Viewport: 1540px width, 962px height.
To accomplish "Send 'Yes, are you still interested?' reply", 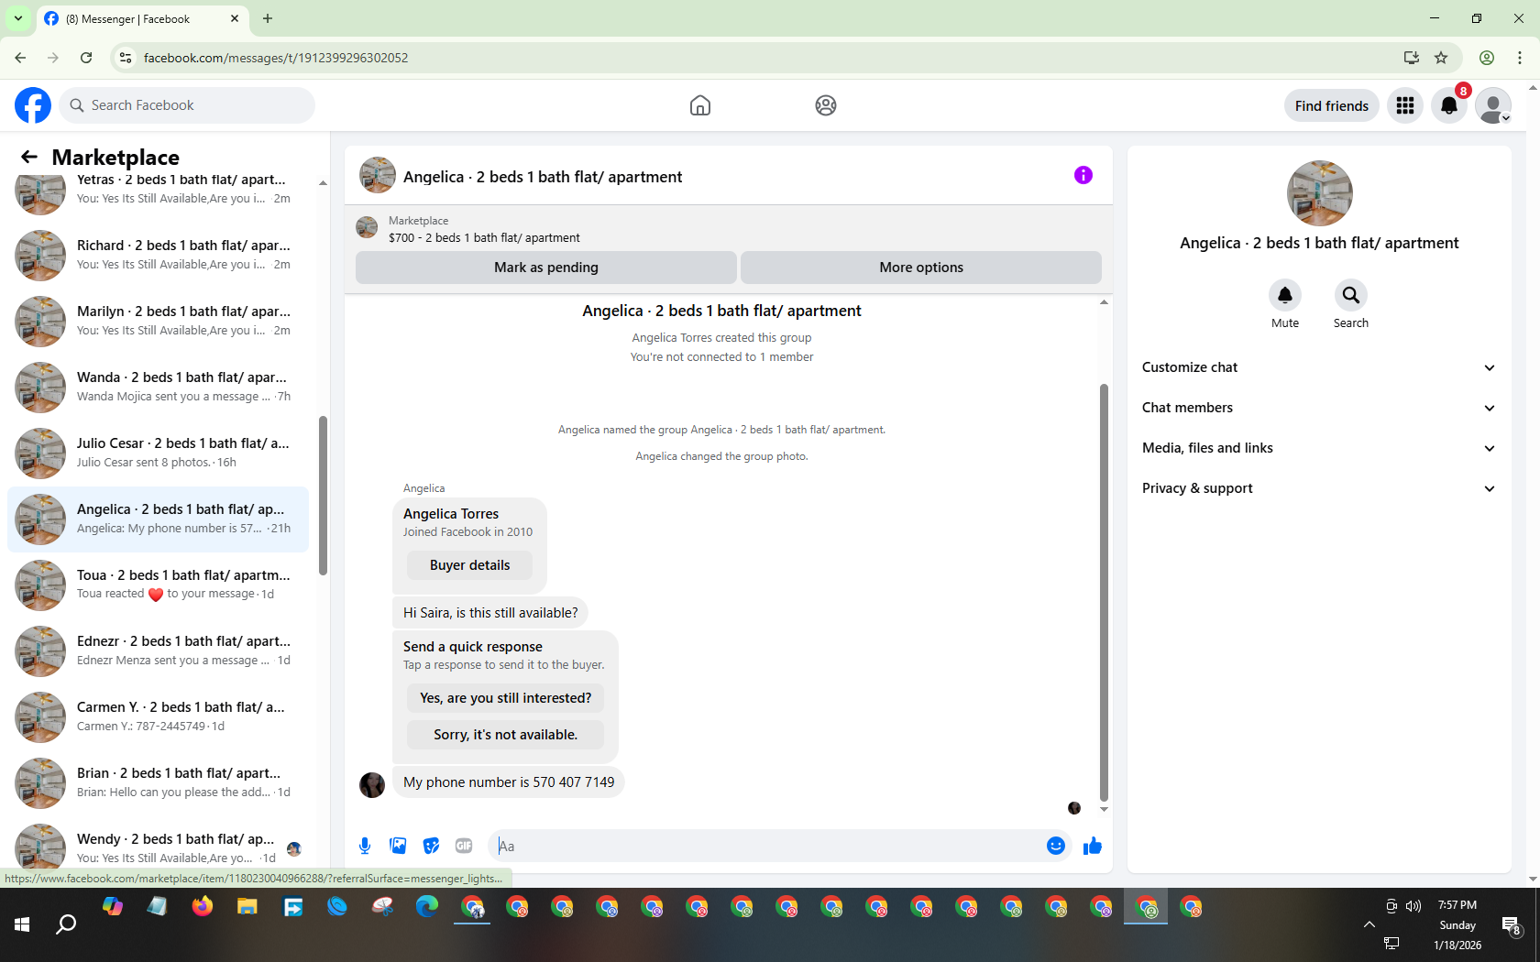I will click(506, 698).
